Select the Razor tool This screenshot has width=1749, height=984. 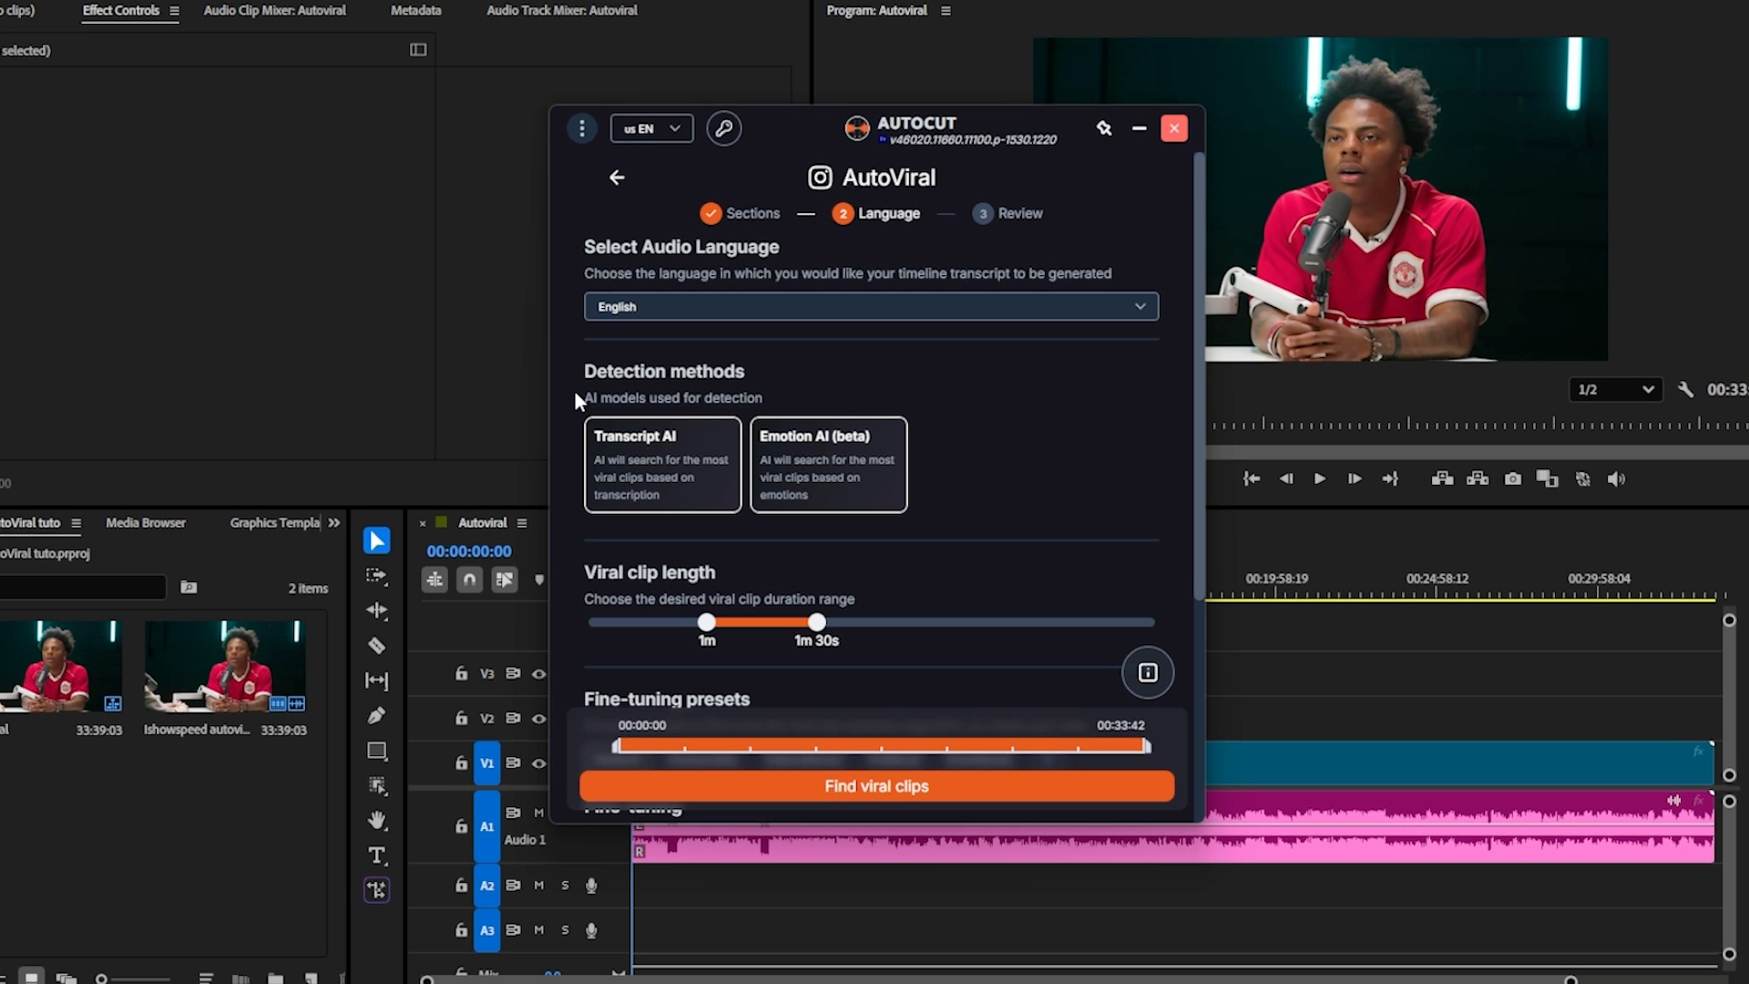tap(376, 646)
